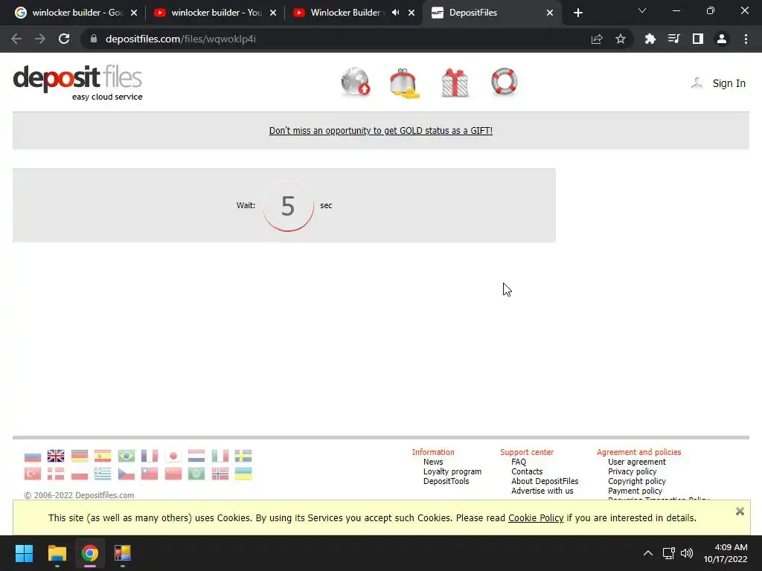
Task: Open File Explorer from the taskbar
Action: (x=57, y=553)
